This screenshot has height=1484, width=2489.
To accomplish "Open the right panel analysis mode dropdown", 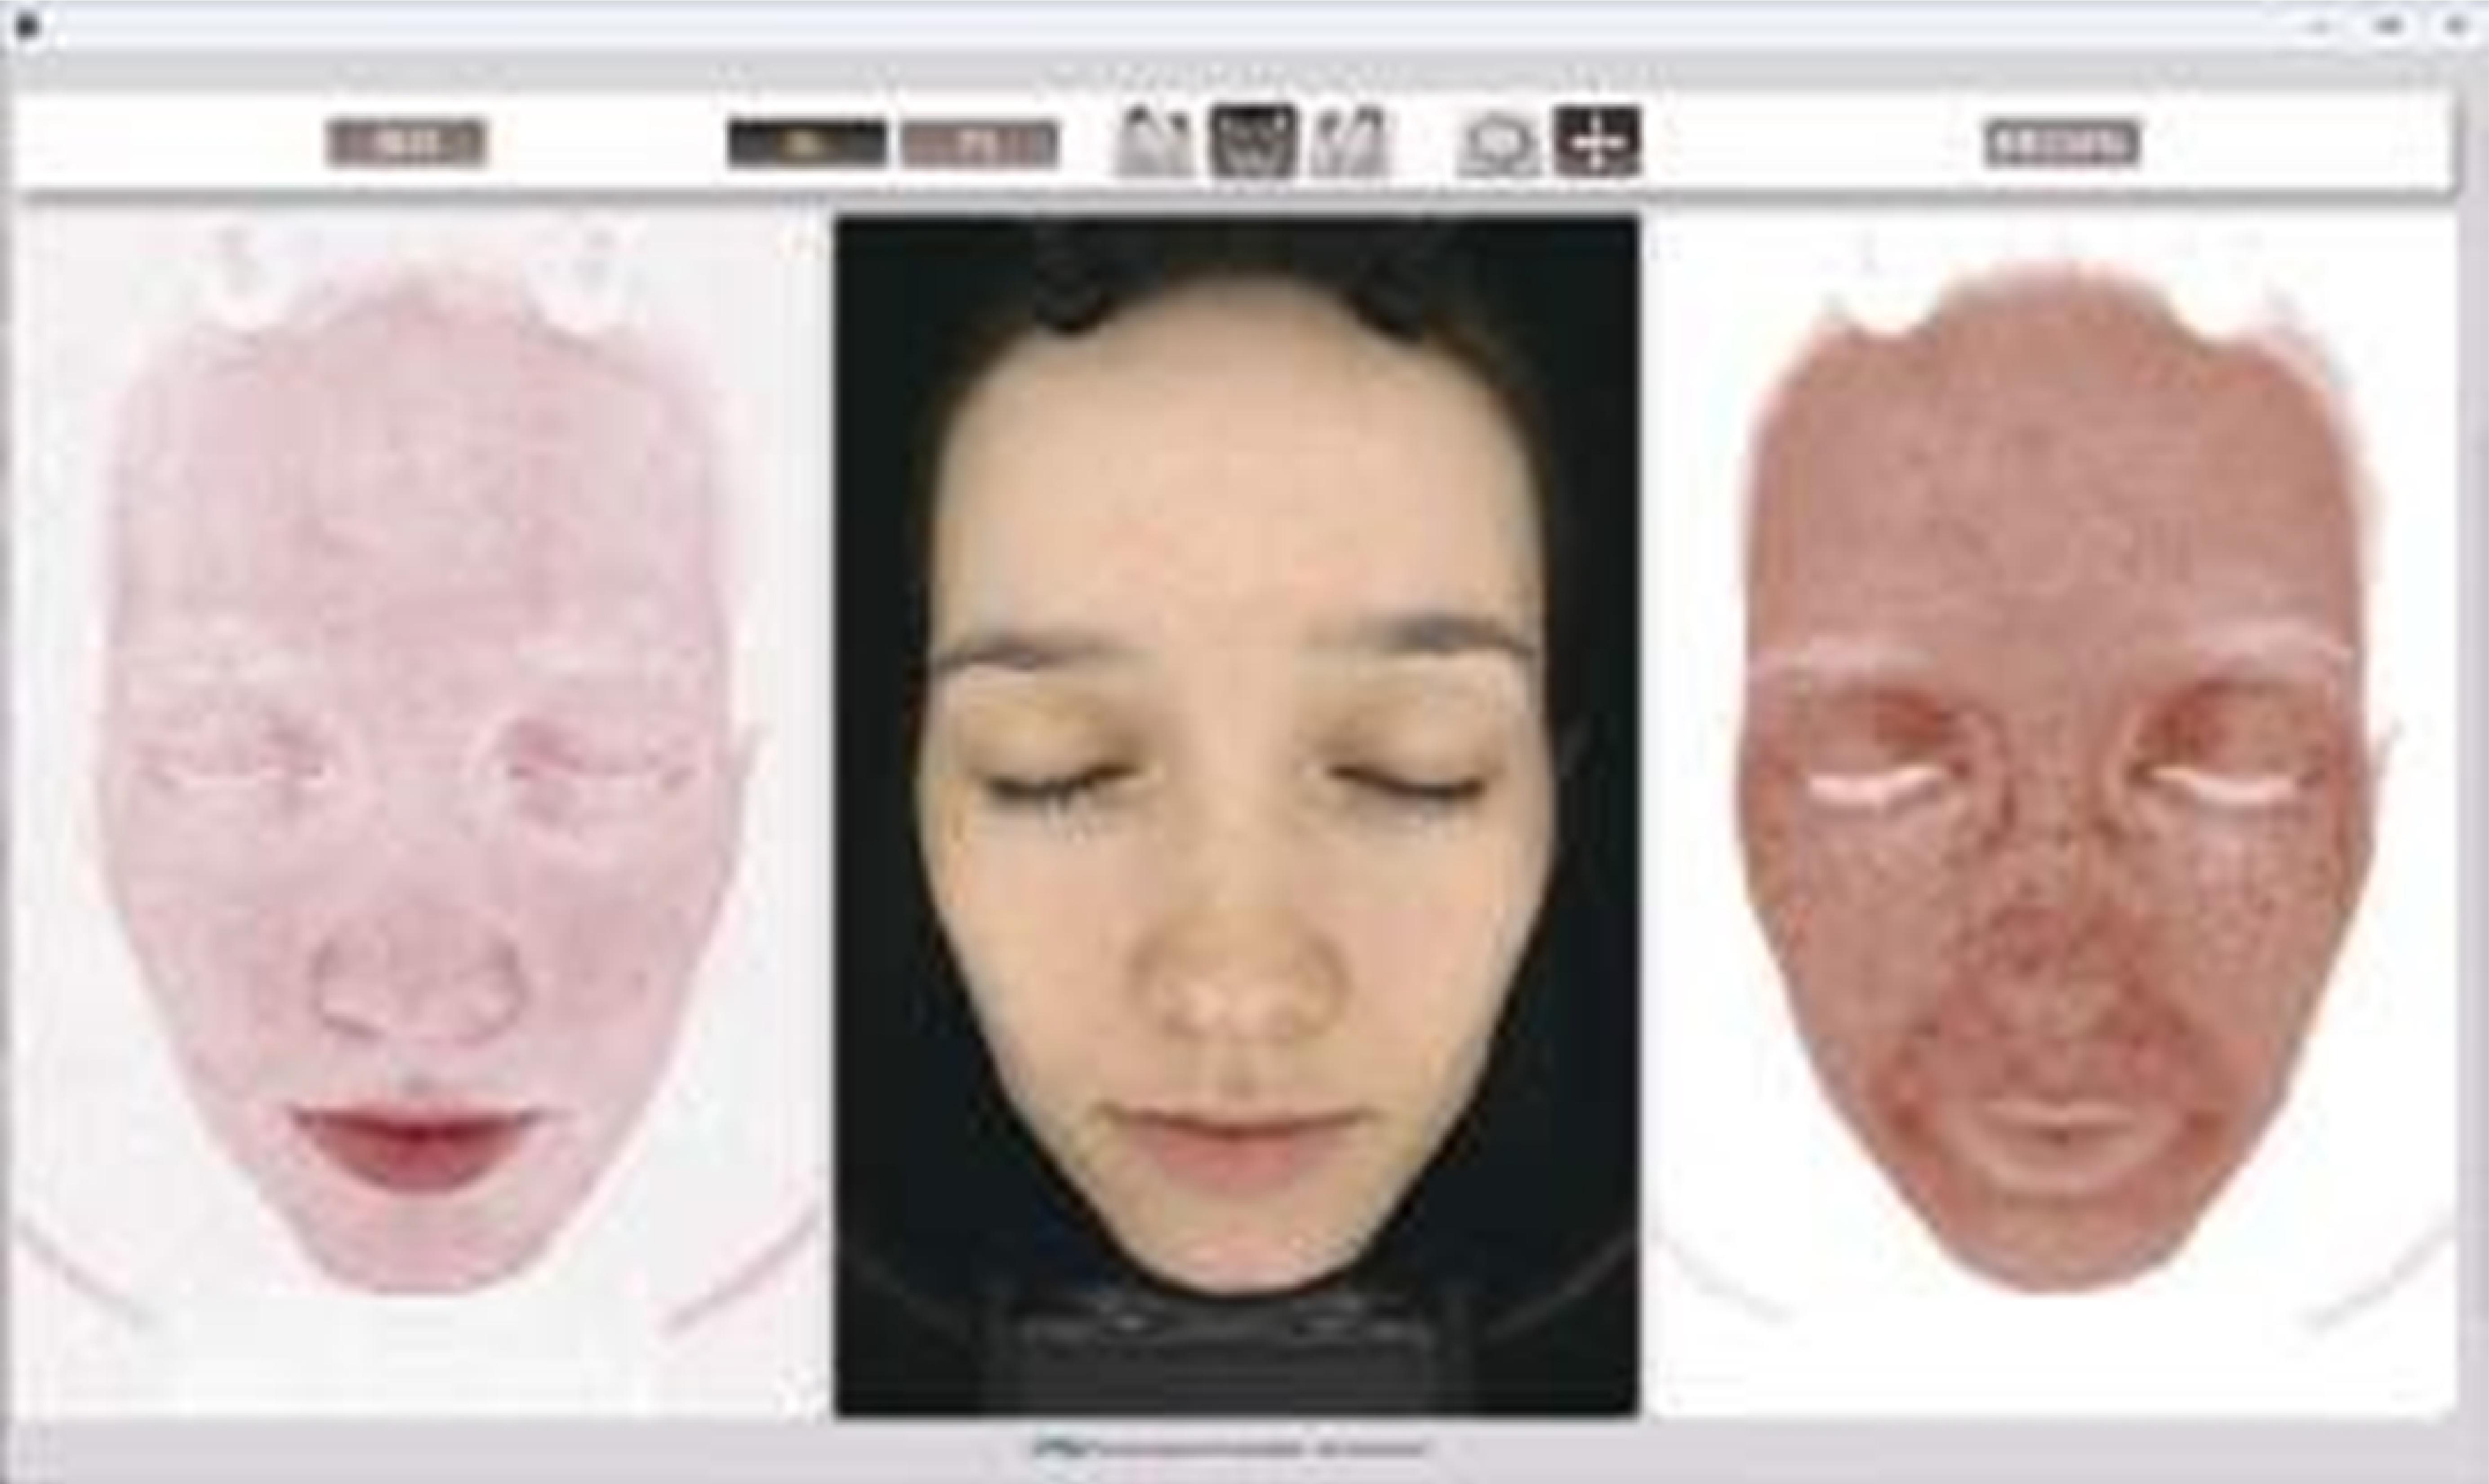I will point(2062,143).
